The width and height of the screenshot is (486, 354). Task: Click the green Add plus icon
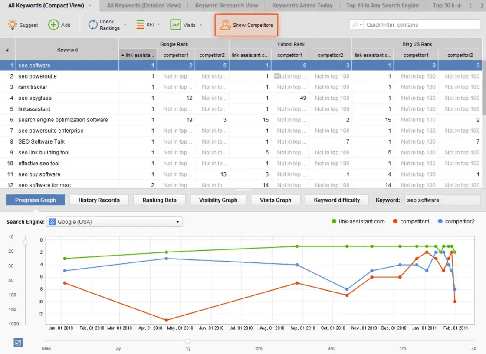(x=53, y=25)
